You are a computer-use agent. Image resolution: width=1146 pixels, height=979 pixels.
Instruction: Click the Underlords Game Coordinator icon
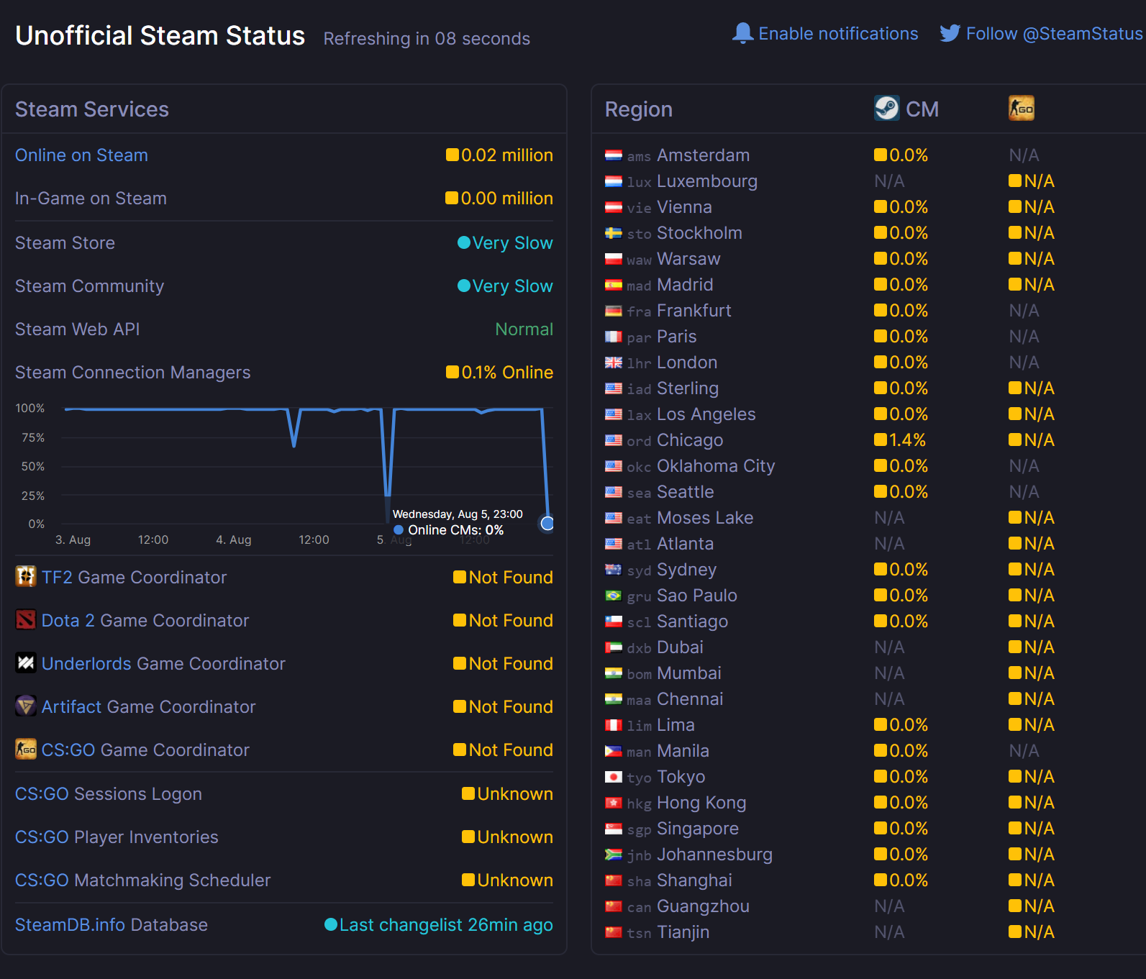tap(26, 662)
